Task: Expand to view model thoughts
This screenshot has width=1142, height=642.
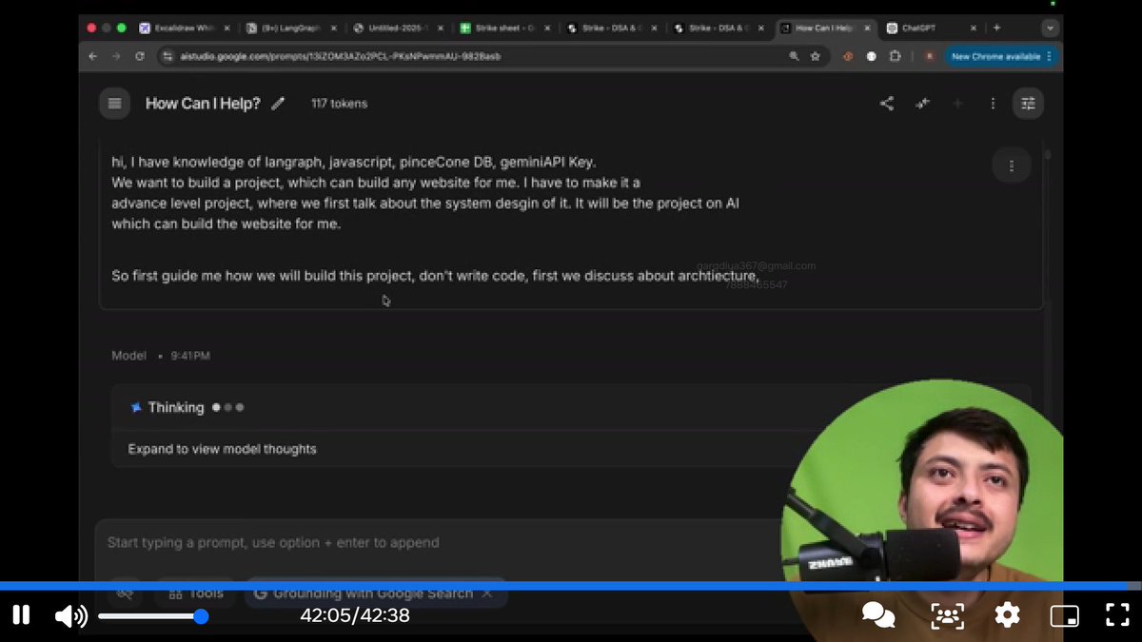Action: 222,449
